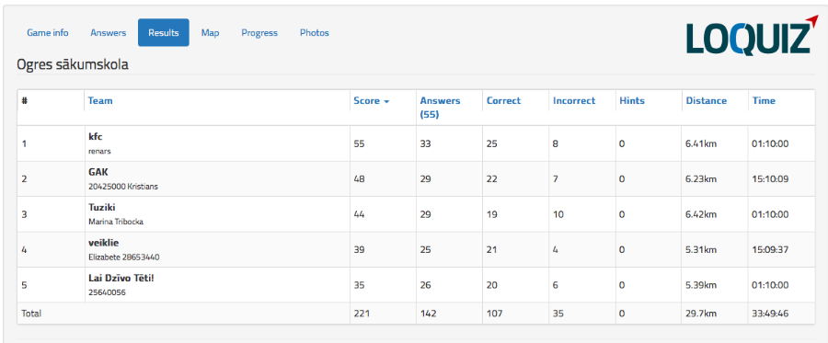Select the veiklie team row
828x343 pixels.
(416, 249)
